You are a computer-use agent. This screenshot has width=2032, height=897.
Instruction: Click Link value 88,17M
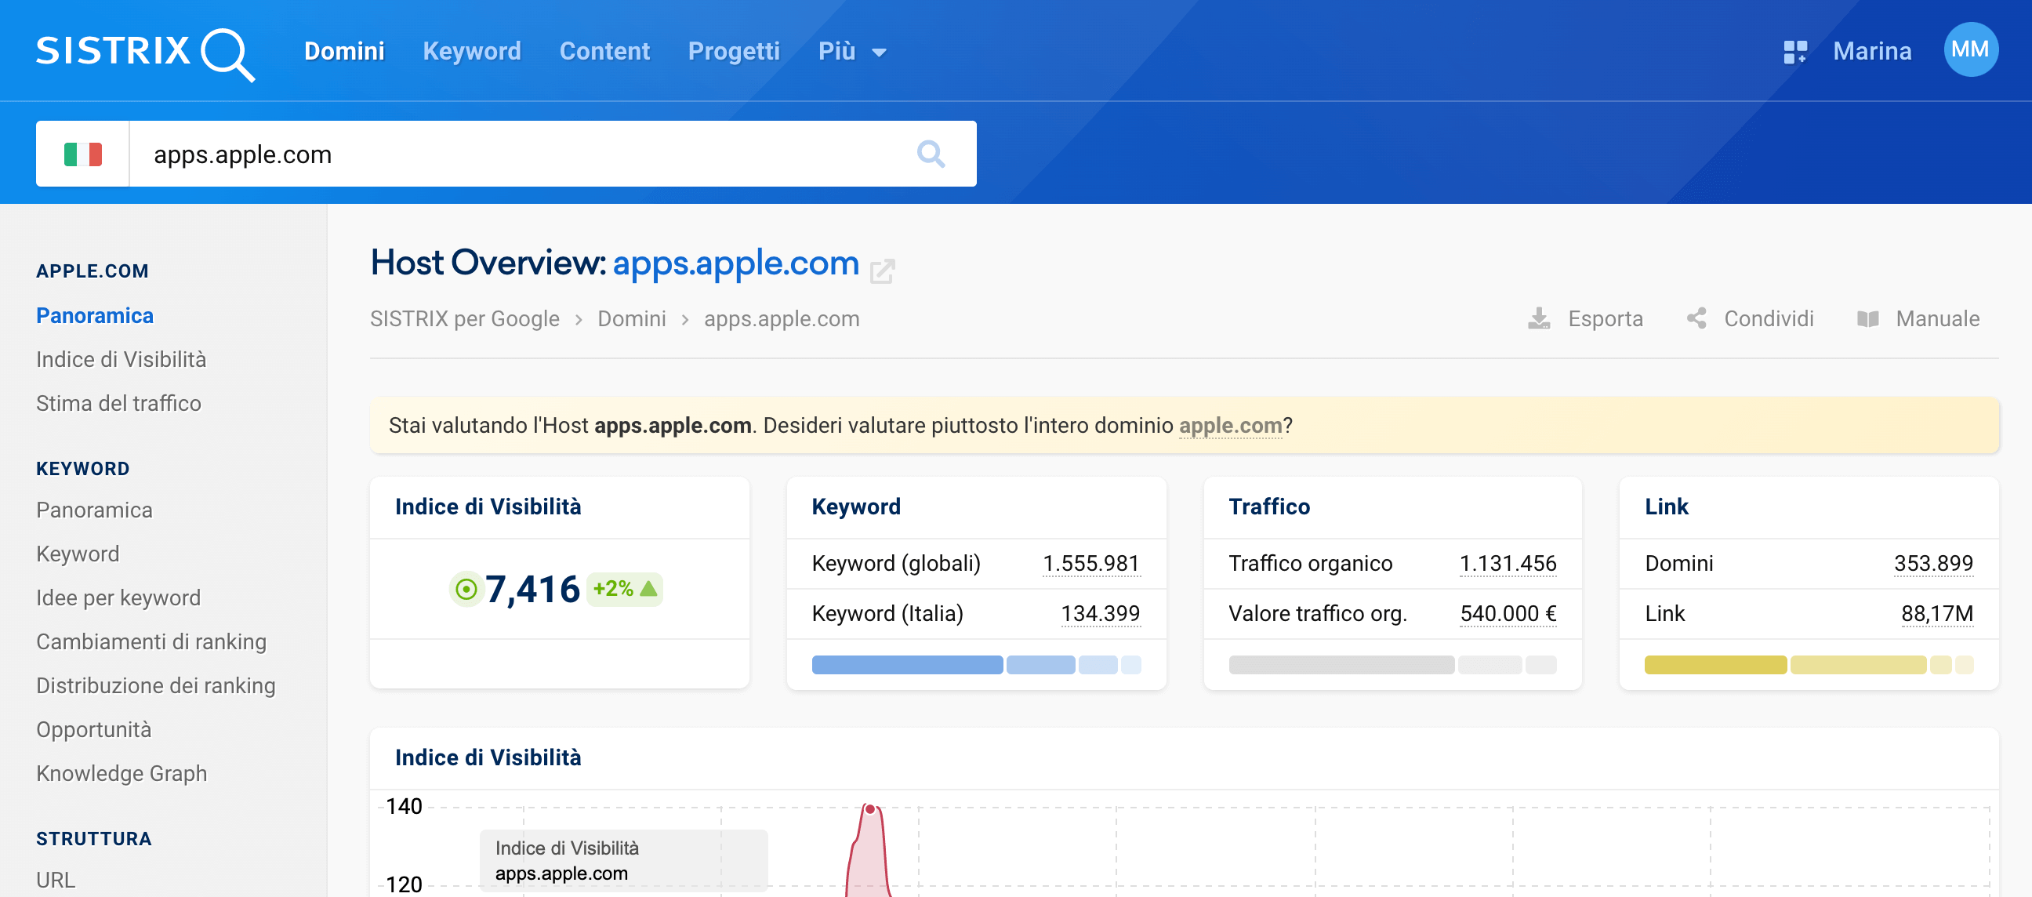click(x=1936, y=613)
